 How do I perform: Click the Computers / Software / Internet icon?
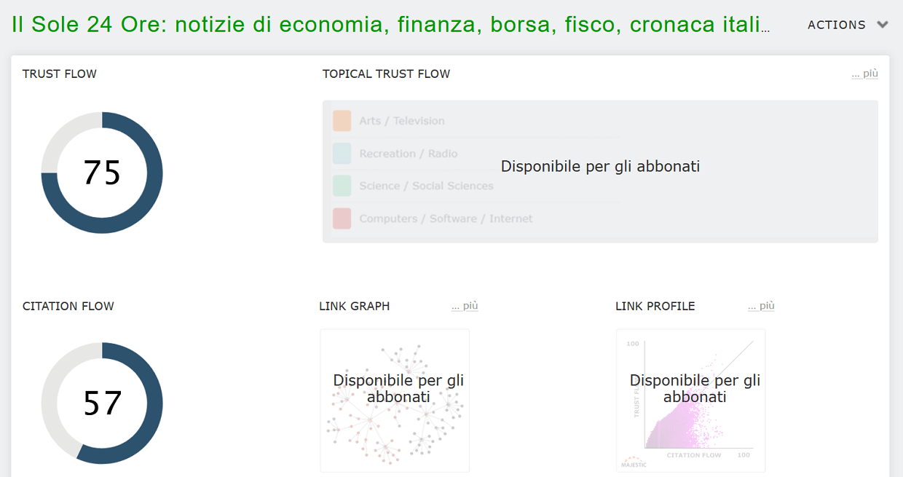(x=342, y=218)
